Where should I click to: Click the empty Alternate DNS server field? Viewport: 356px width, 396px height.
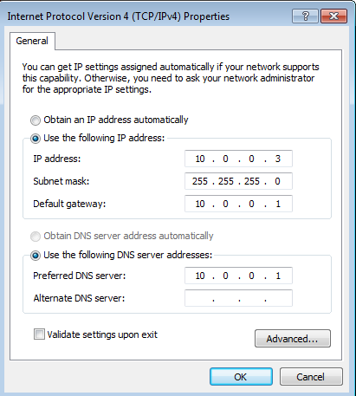[x=238, y=298]
